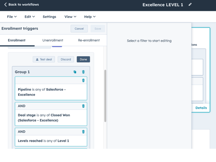Screen dimensions: 216x162
Task: Expand the View menu
Action: point(70,17)
